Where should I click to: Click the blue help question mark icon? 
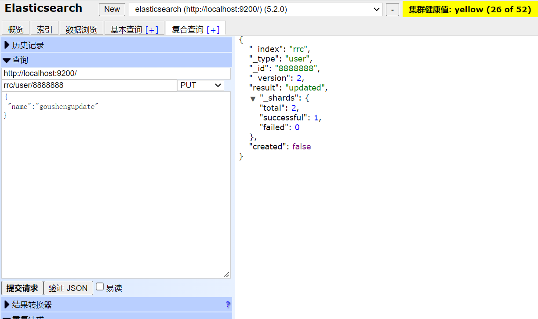tap(228, 304)
